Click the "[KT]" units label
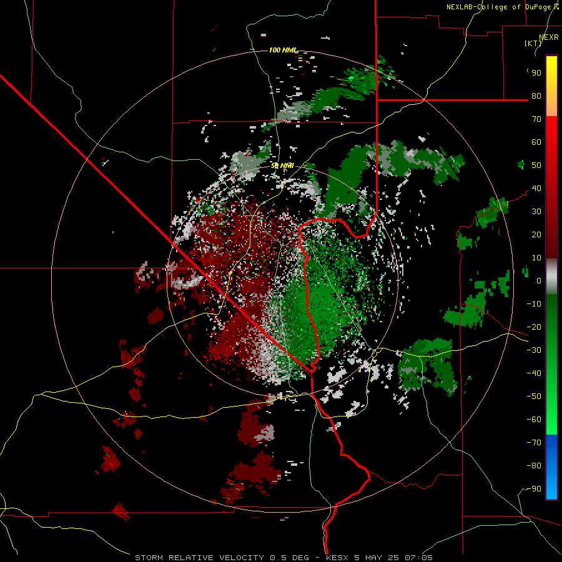Viewport: 562px width, 562px height. [x=533, y=43]
